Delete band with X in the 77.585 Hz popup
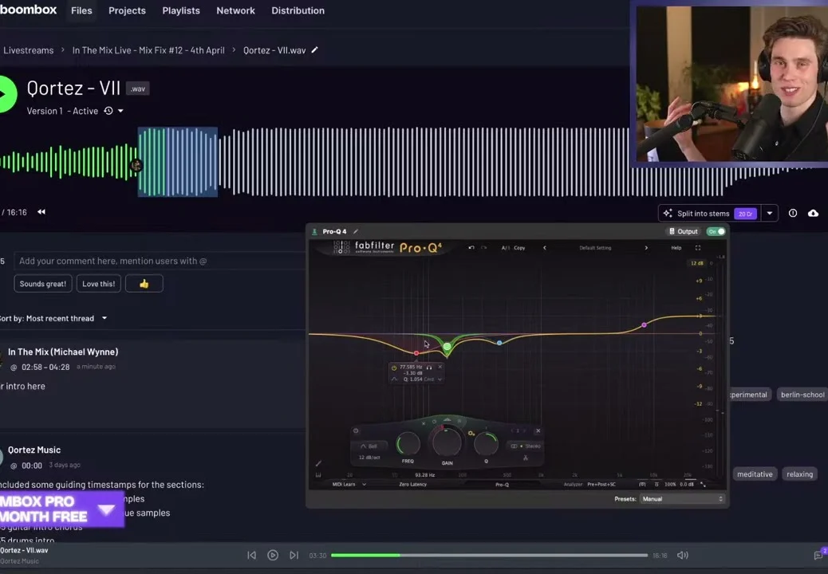 [x=440, y=367]
